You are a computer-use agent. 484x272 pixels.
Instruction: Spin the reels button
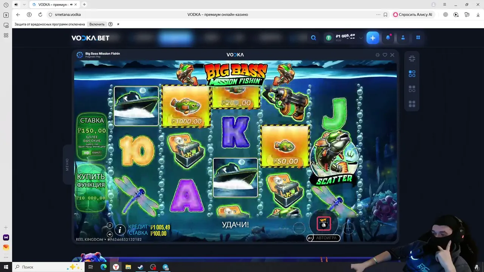(324, 224)
